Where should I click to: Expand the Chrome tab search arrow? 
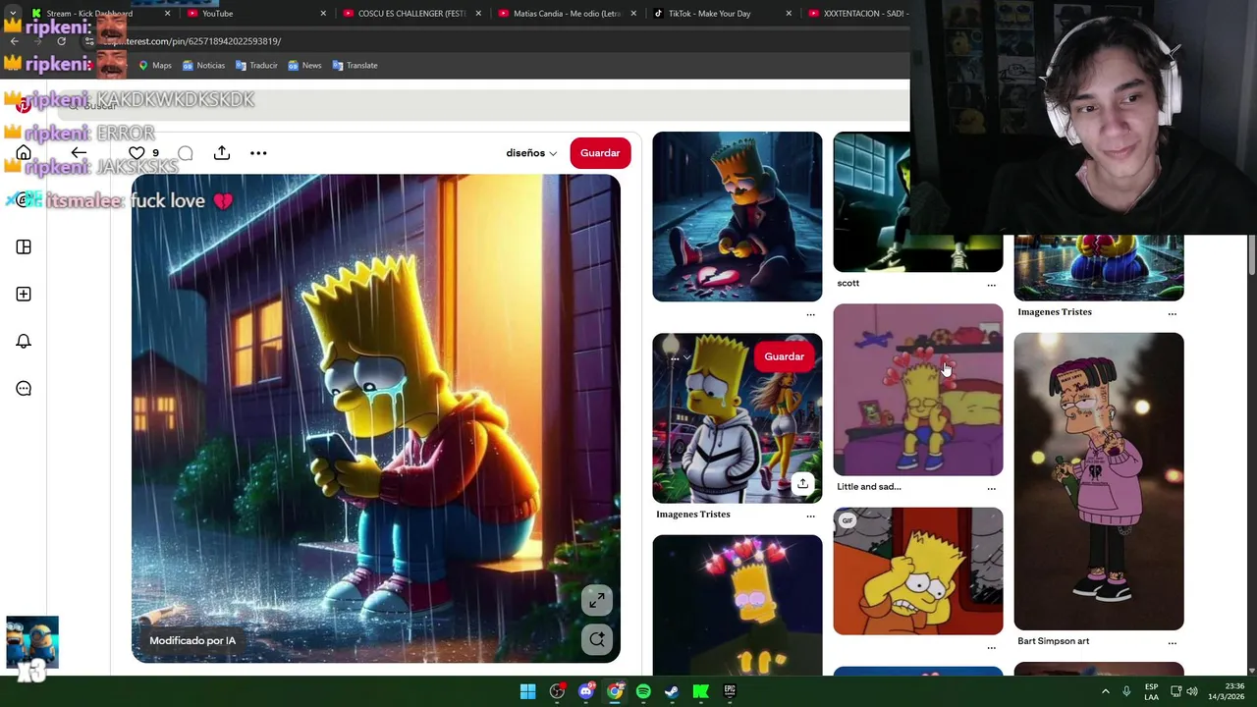tap(13, 14)
